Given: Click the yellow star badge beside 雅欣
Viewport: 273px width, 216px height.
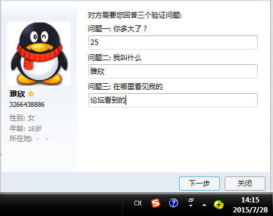Looking at the screenshot, I should (31, 94).
